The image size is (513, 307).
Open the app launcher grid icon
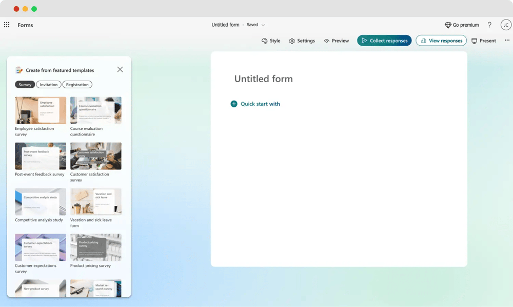coord(7,25)
